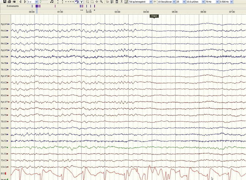Click the blue undo arrow icon
Viewport: 246px width, 180px height.
76,2
